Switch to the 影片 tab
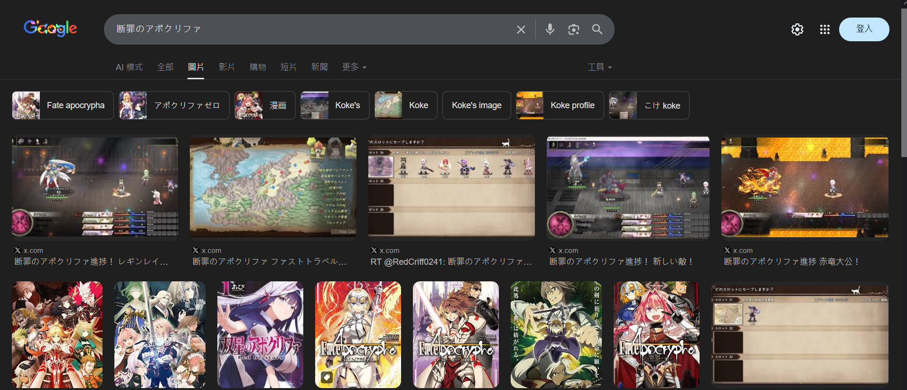This screenshot has height=390, width=907. click(x=226, y=67)
